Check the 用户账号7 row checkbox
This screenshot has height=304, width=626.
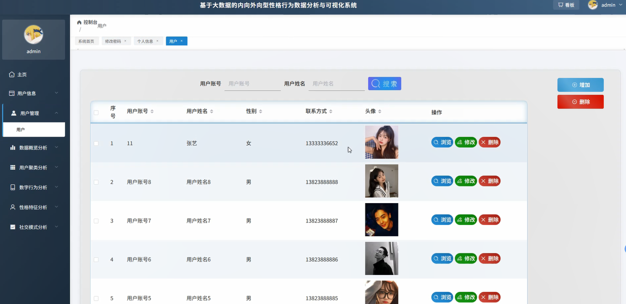click(x=96, y=221)
